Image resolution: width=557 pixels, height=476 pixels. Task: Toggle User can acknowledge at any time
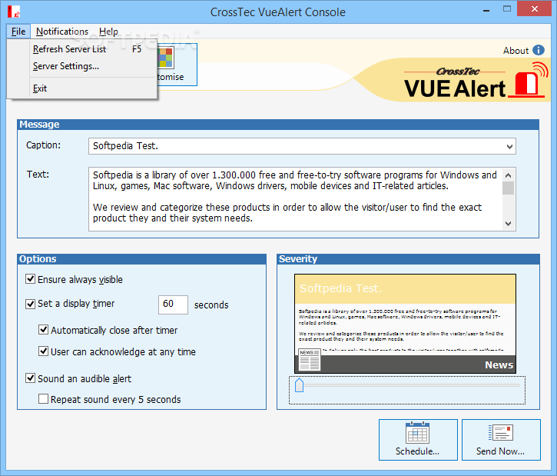tap(43, 351)
